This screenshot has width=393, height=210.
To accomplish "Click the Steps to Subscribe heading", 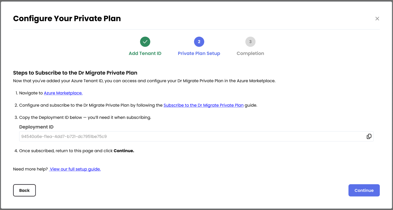I will (75, 73).
